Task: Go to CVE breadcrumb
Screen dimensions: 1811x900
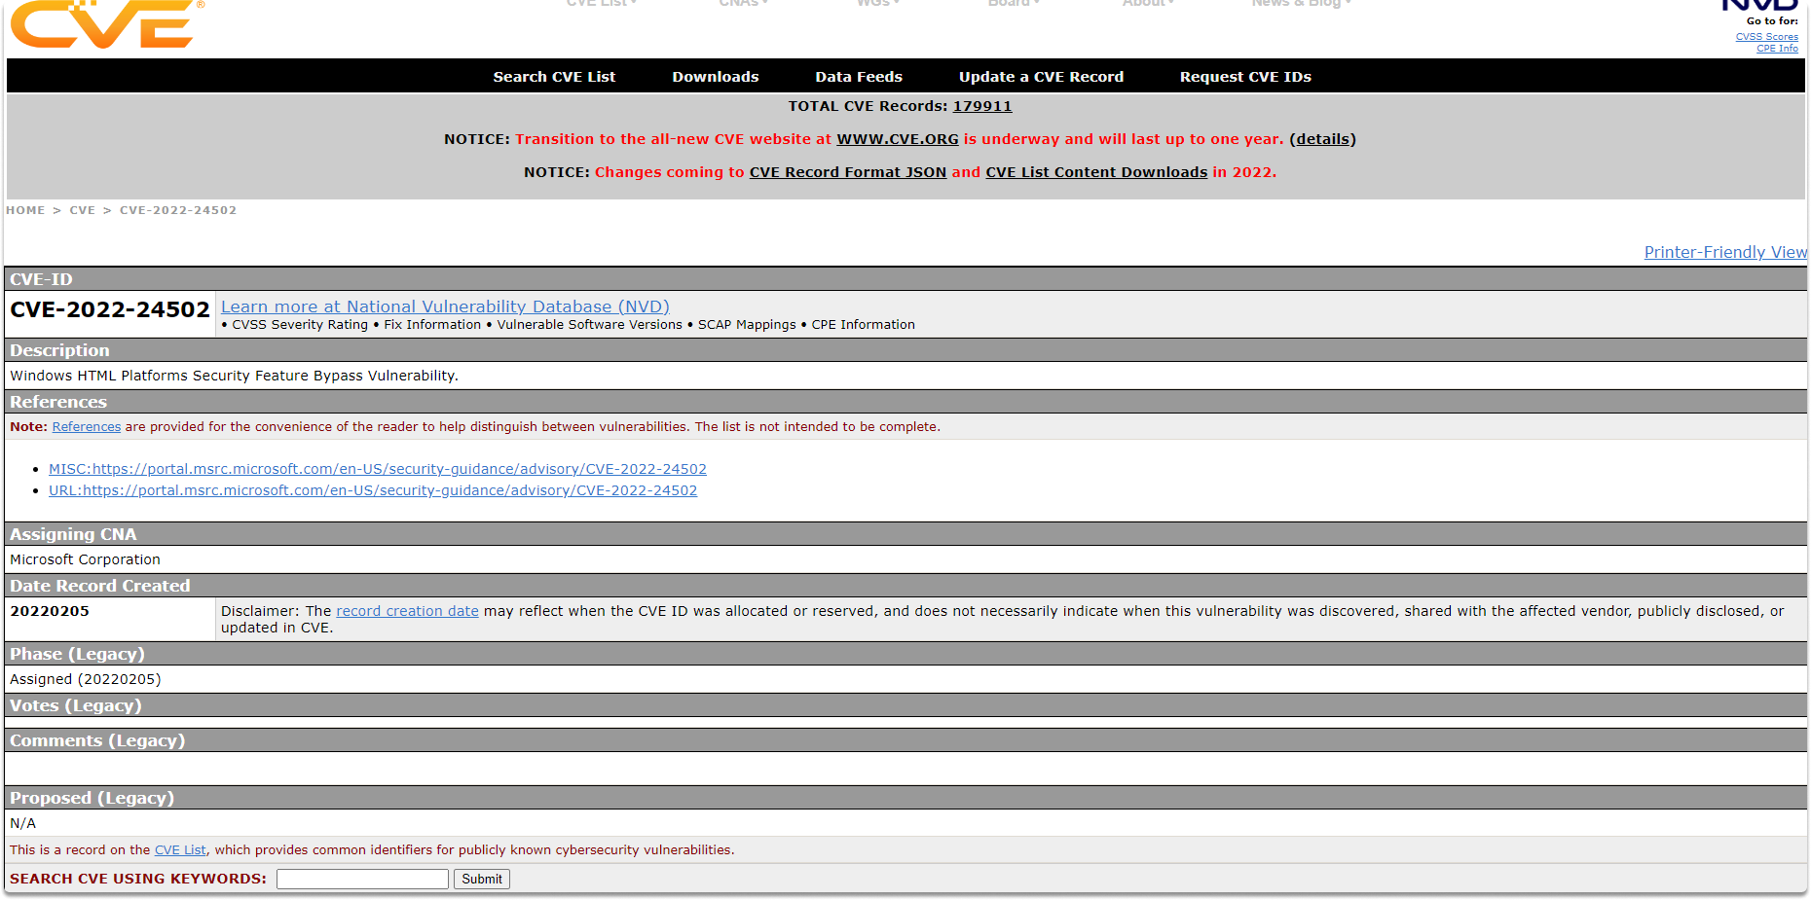Action: pos(83,210)
